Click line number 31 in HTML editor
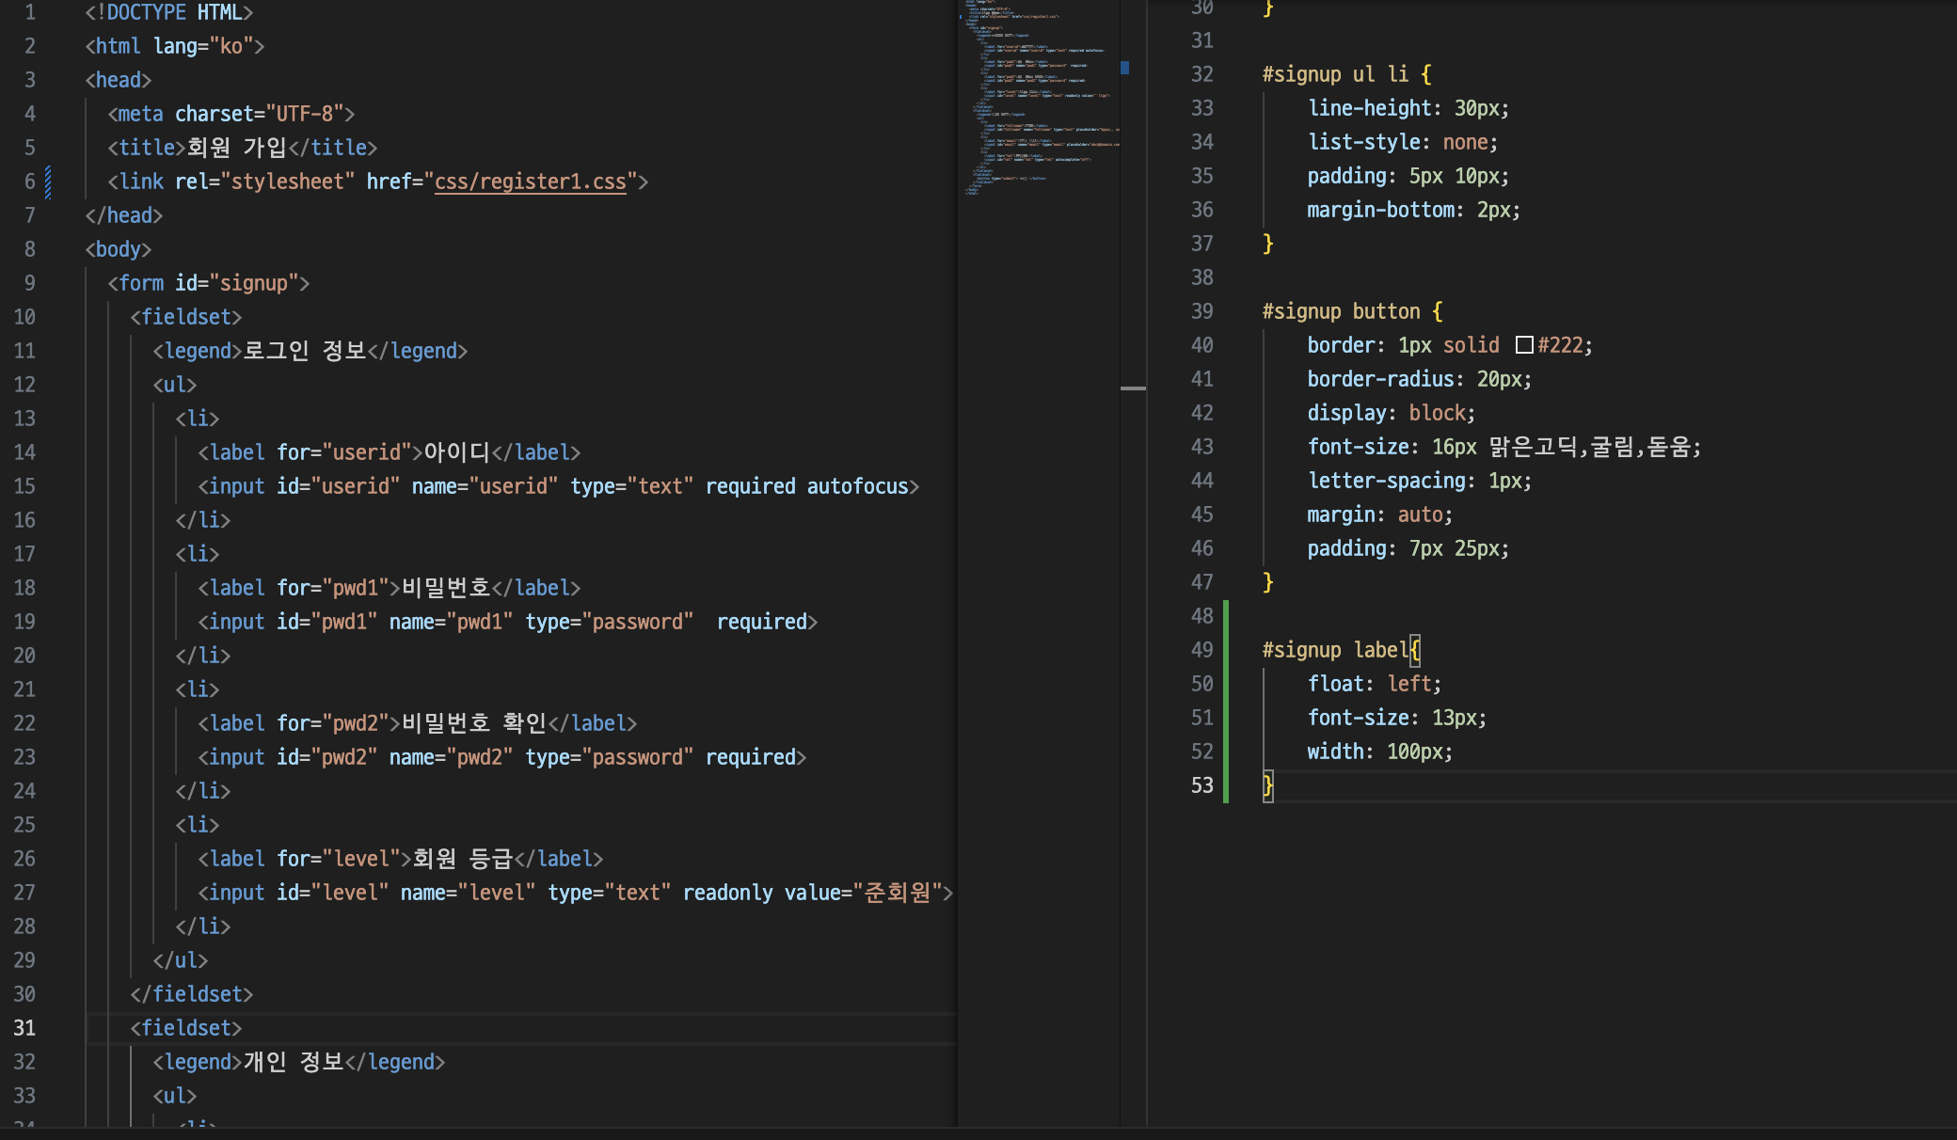 click(x=24, y=1028)
